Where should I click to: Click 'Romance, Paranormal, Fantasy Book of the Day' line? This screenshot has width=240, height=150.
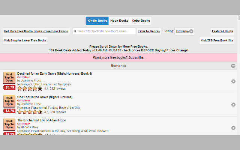coord(48,108)
